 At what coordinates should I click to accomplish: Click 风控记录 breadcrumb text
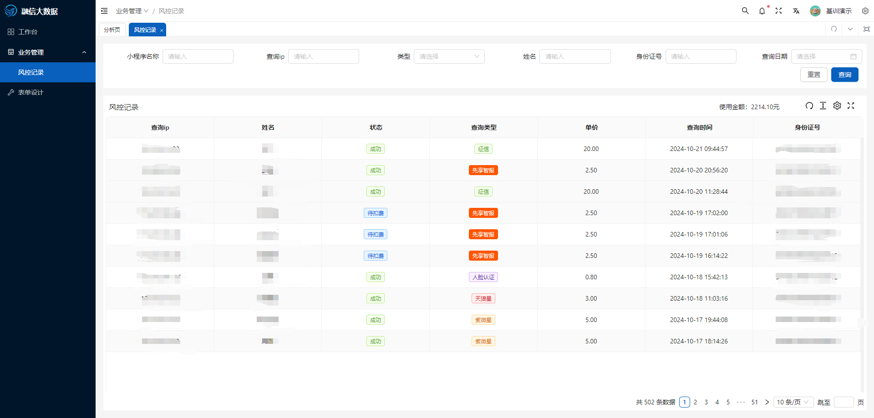tap(171, 11)
